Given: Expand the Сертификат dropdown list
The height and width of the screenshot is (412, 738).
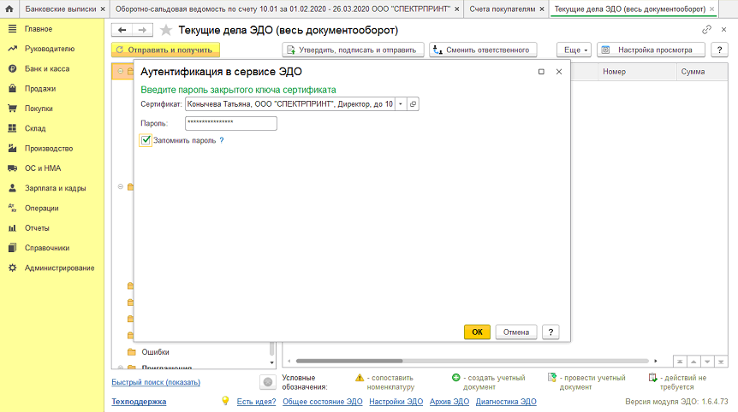Looking at the screenshot, I should (400, 103).
